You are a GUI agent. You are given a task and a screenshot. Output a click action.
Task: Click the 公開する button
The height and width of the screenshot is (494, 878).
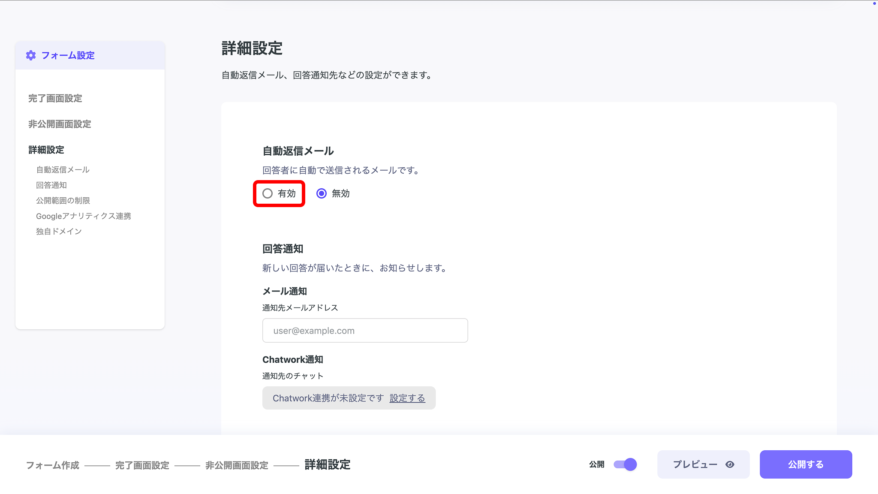pyautogui.click(x=806, y=464)
